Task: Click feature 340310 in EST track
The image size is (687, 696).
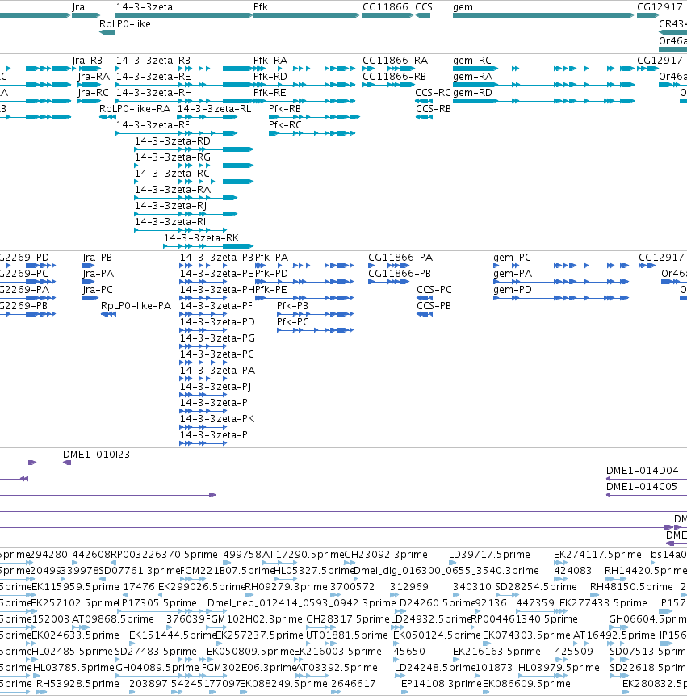Action: click(472, 587)
